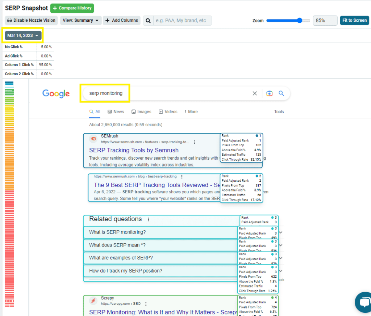This screenshot has height=316, width=371.
Task: Open options dots beside Related questions
Action: tap(149, 219)
